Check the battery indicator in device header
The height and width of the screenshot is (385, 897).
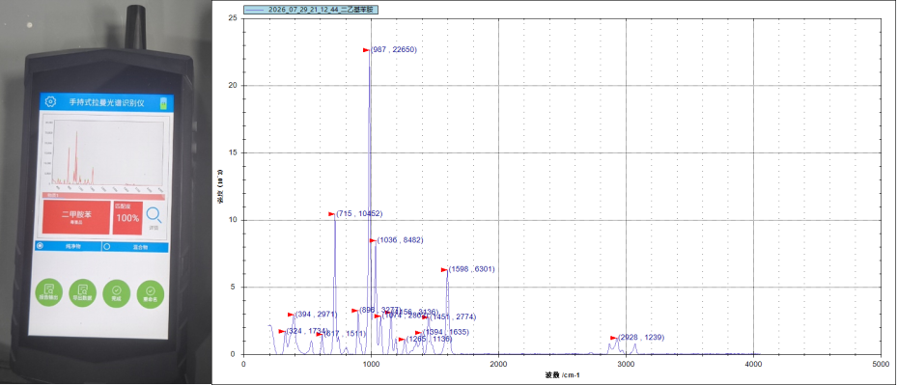163,103
